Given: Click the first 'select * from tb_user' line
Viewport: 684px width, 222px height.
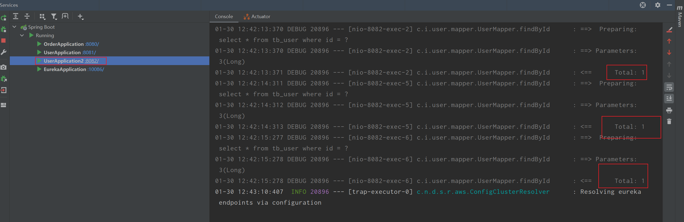Looking at the screenshot, I should click(284, 40).
